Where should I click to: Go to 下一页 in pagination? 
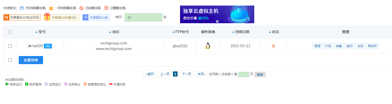(186, 74)
